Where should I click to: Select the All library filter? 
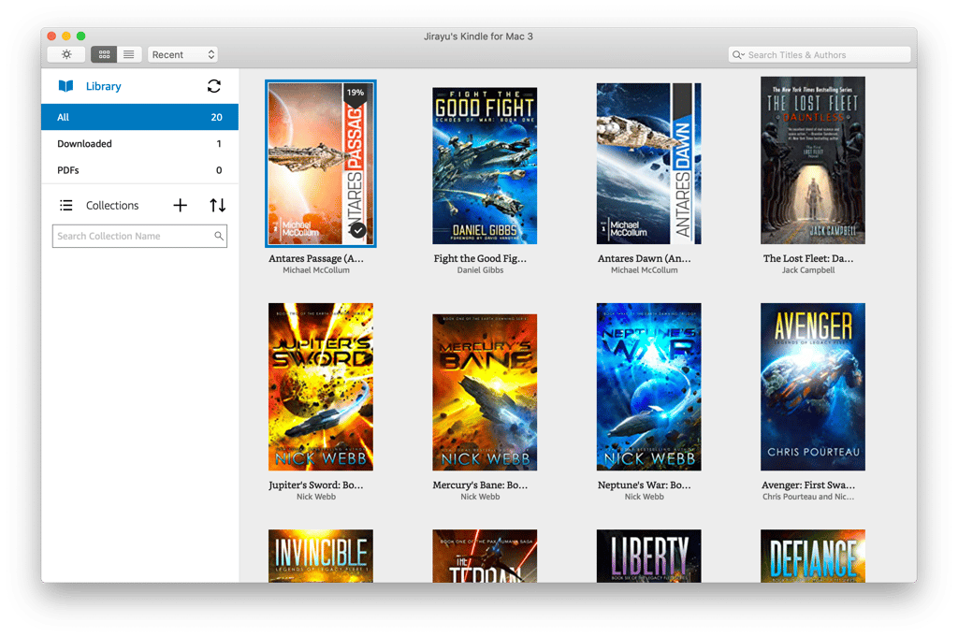[139, 117]
